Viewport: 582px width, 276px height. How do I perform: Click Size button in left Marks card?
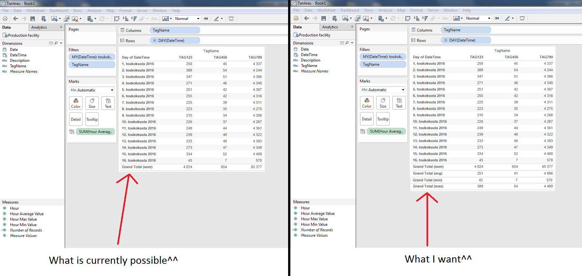coord(92,103)
